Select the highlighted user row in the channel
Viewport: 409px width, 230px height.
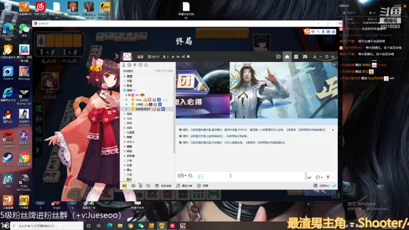tap(147, 109)
